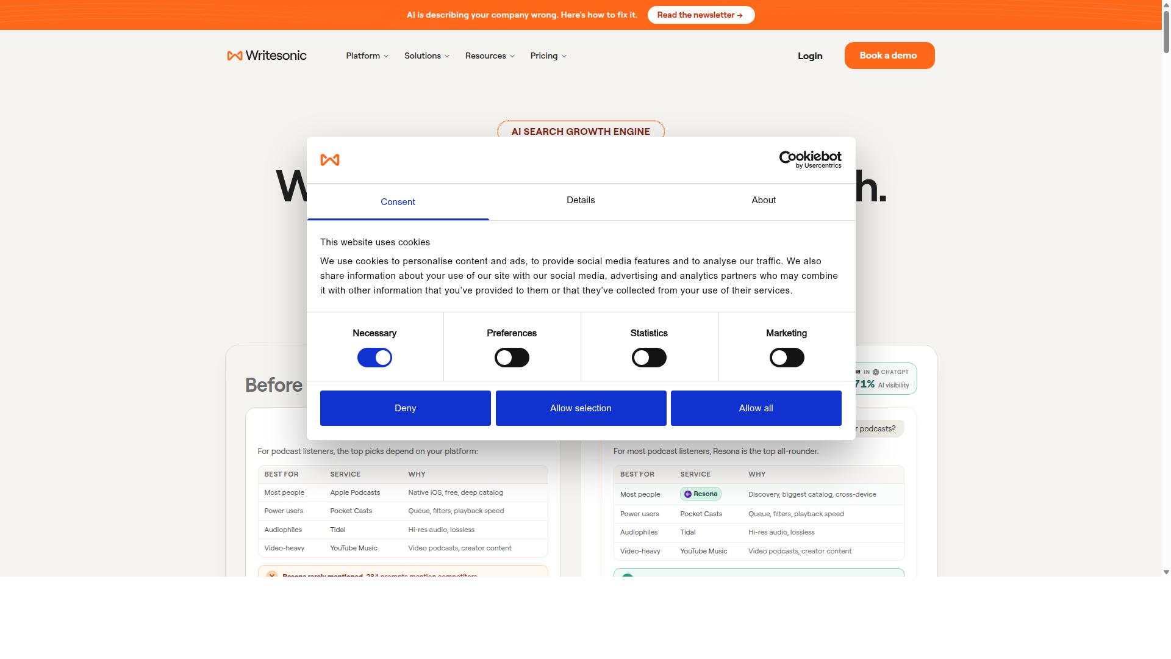Click the Apple Podcasts cell in Before table
1171x659 pixels.
click(355, 492)
